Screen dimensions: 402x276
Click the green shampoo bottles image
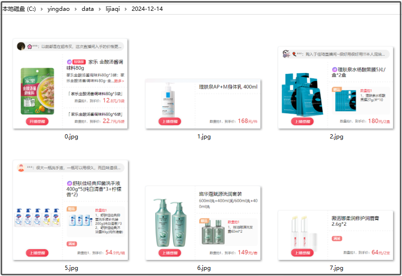click(x=170, y=222)
